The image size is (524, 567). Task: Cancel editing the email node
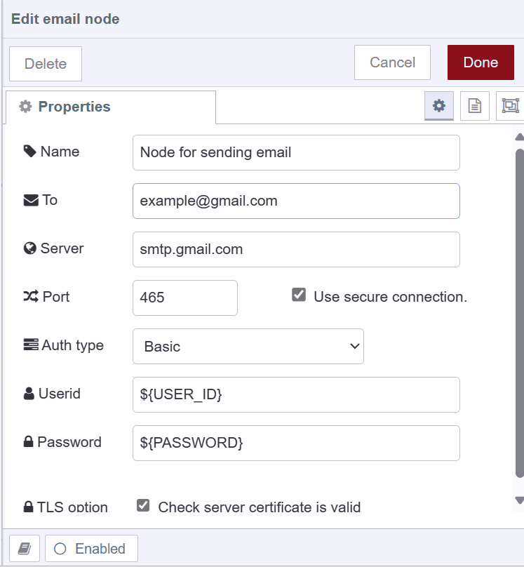tap(392, 62)
